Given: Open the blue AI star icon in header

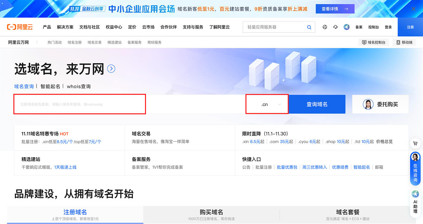Looking at the screenshot, I should point(347,27).
